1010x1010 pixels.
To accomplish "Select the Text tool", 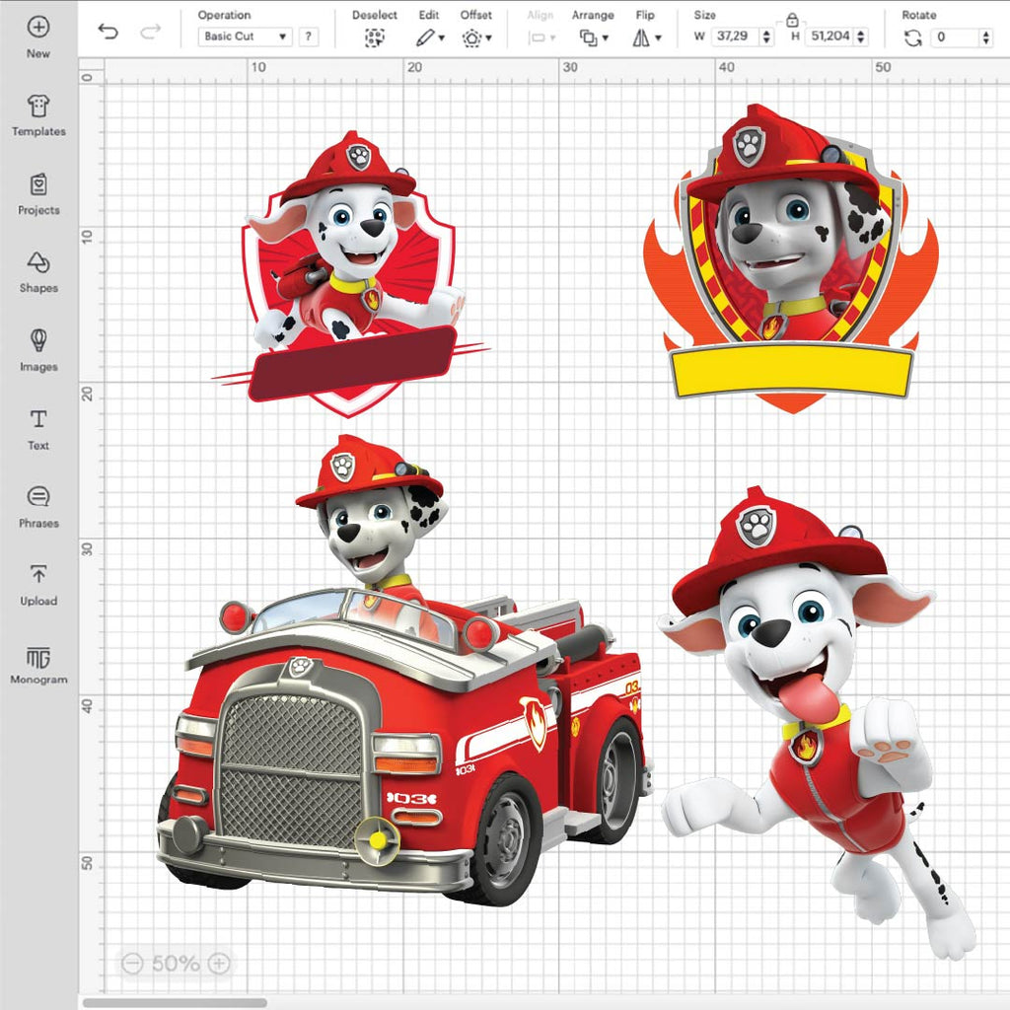I will 38,420.
